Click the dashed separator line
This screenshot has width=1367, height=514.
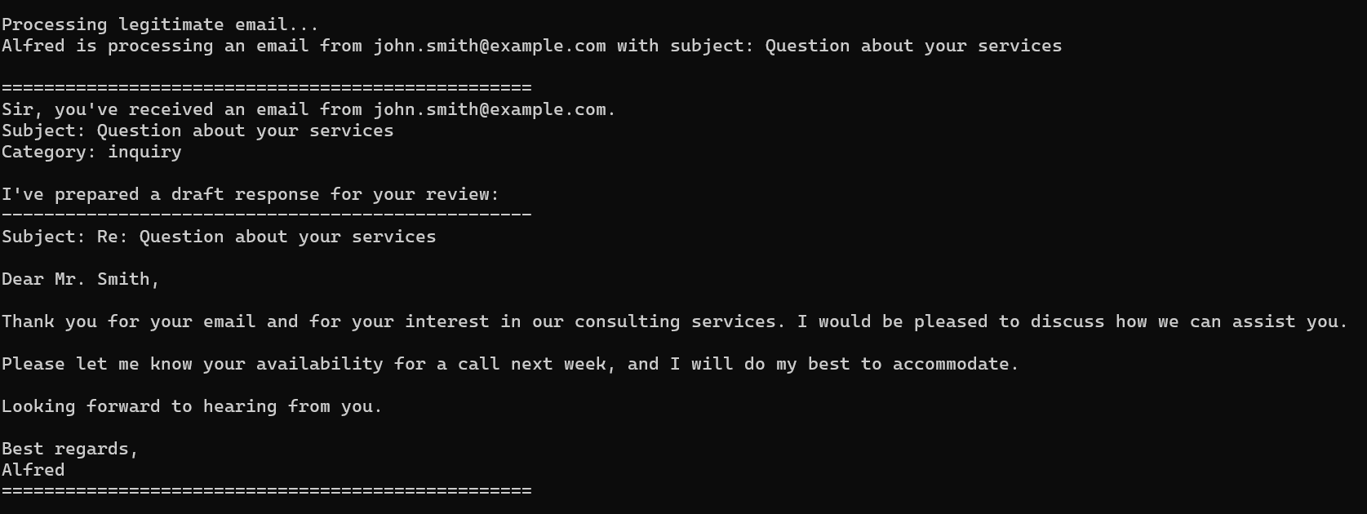pyautogui.click(x=266, y=215)
